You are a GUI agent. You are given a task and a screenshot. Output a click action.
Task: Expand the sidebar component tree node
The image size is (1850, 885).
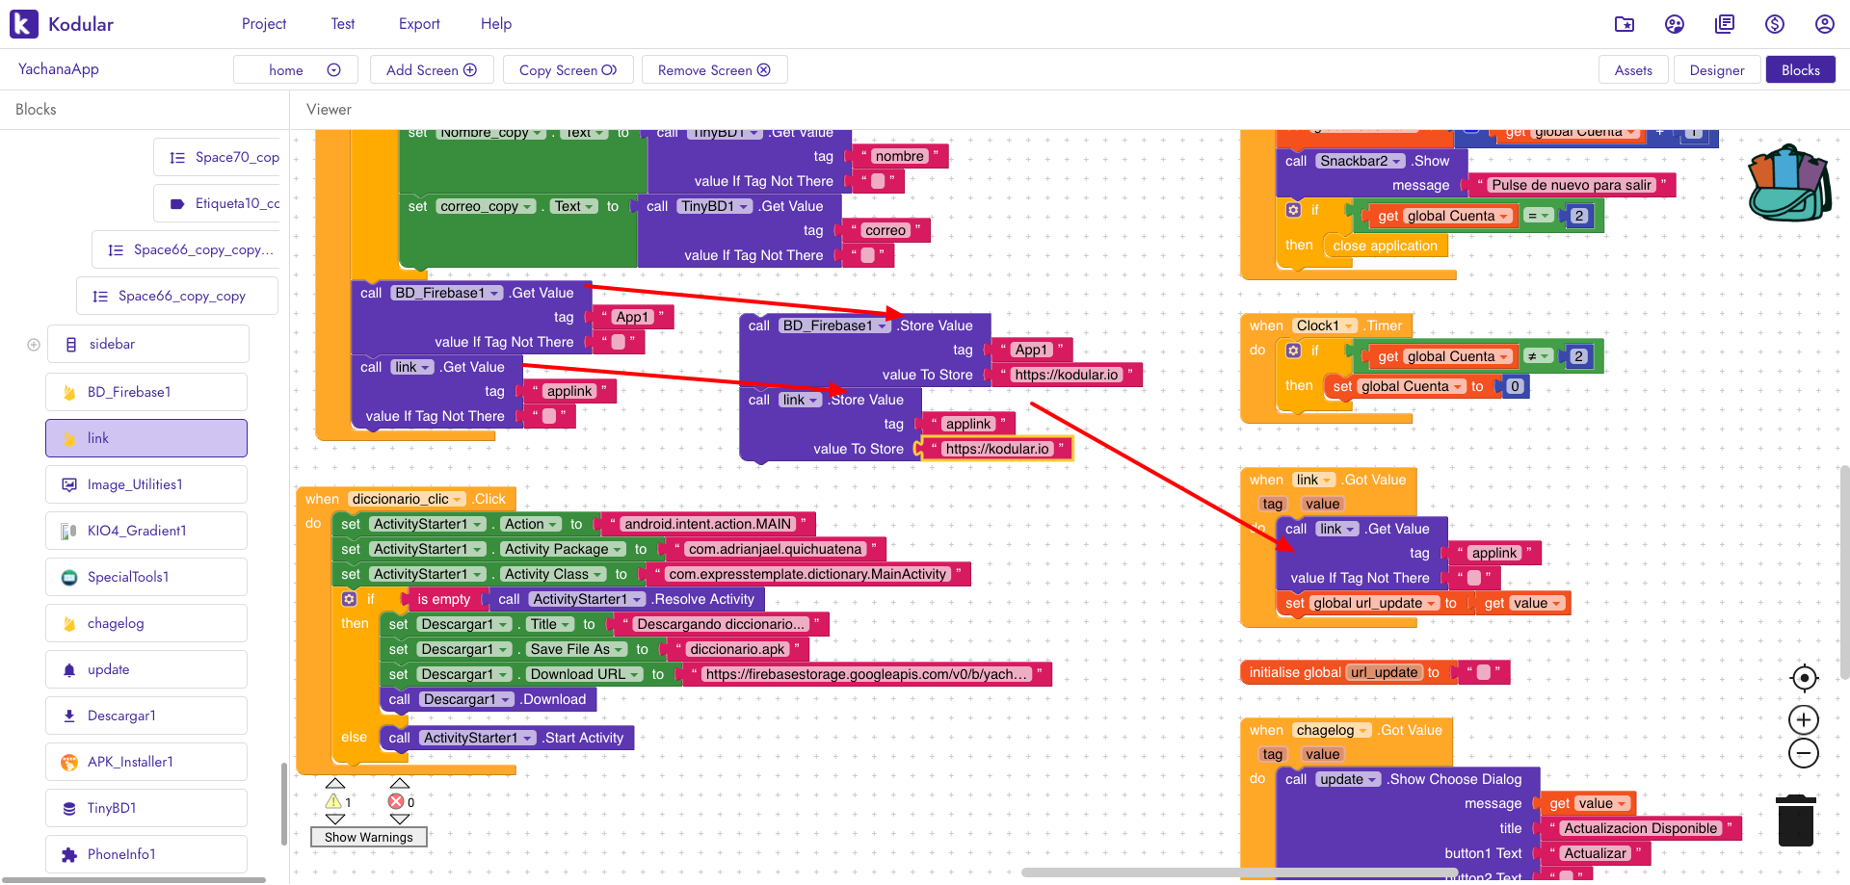(x=34, y=345)
